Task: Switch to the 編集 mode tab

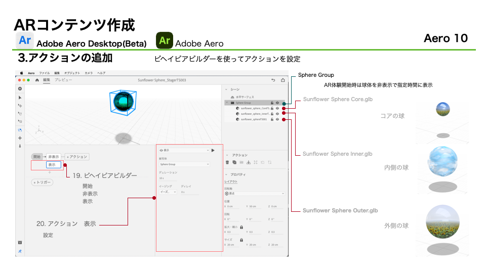Action: point(46,80)
